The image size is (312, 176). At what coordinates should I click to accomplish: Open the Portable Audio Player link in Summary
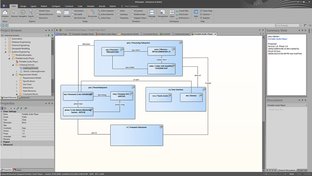tap(278, 39)
